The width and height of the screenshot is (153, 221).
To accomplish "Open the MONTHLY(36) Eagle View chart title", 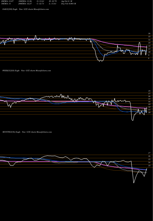I will point(27,132).
